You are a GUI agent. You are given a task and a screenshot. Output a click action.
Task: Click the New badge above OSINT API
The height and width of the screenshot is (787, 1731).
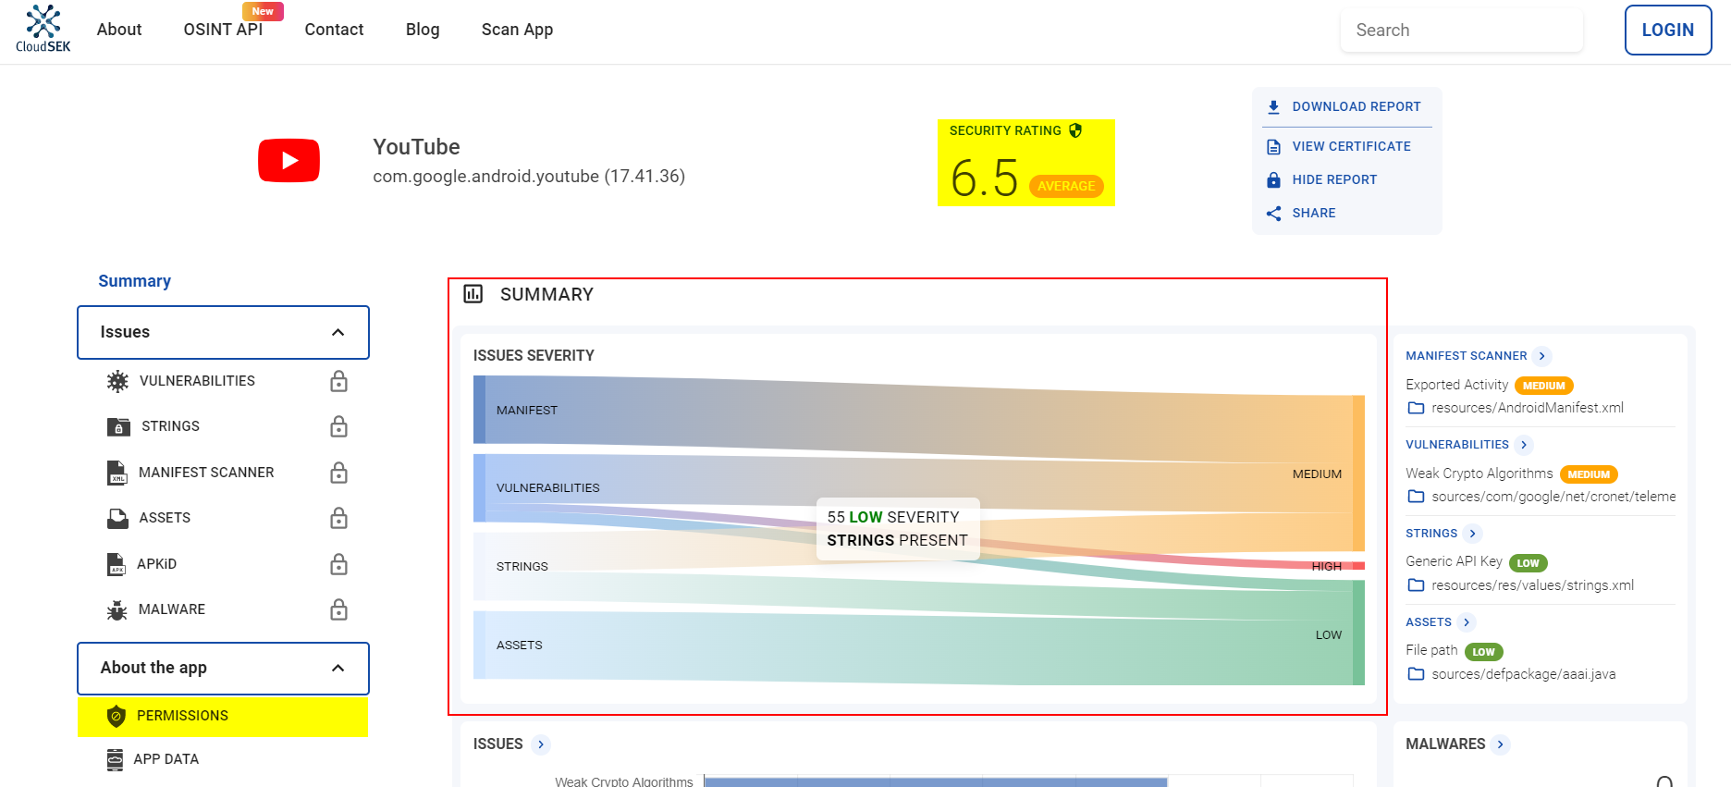(x=263, y=11)
